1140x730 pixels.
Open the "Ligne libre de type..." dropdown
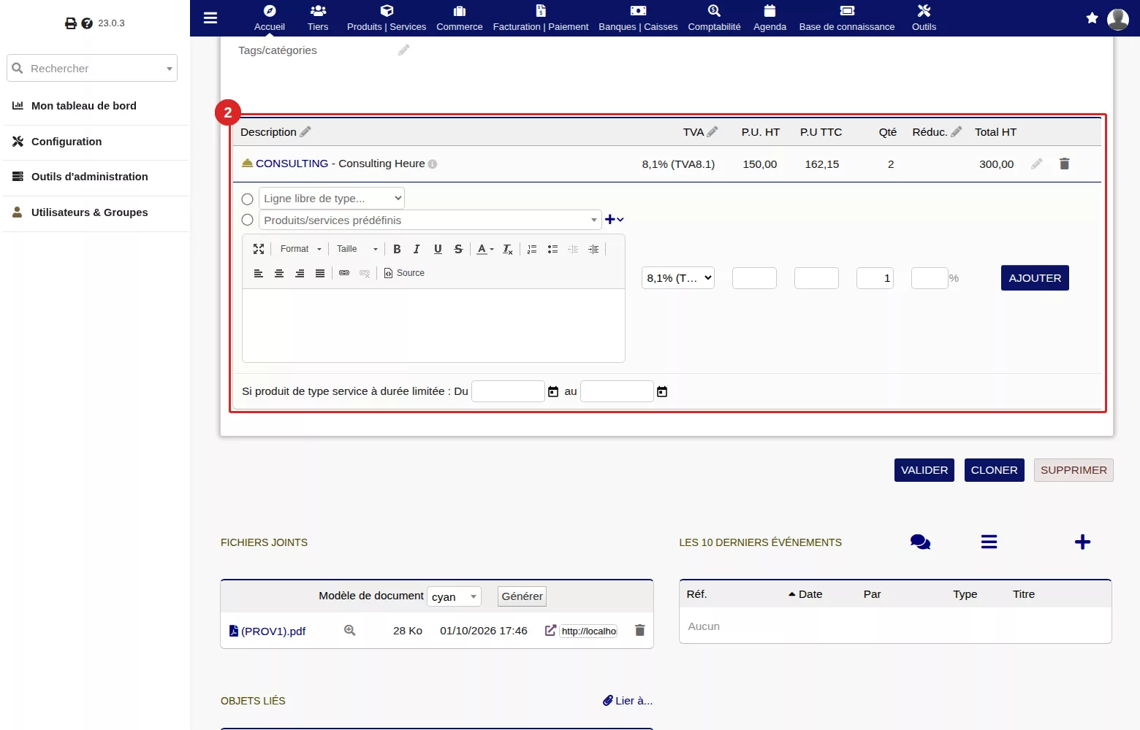pyautogui.click(x=332, y=199)
